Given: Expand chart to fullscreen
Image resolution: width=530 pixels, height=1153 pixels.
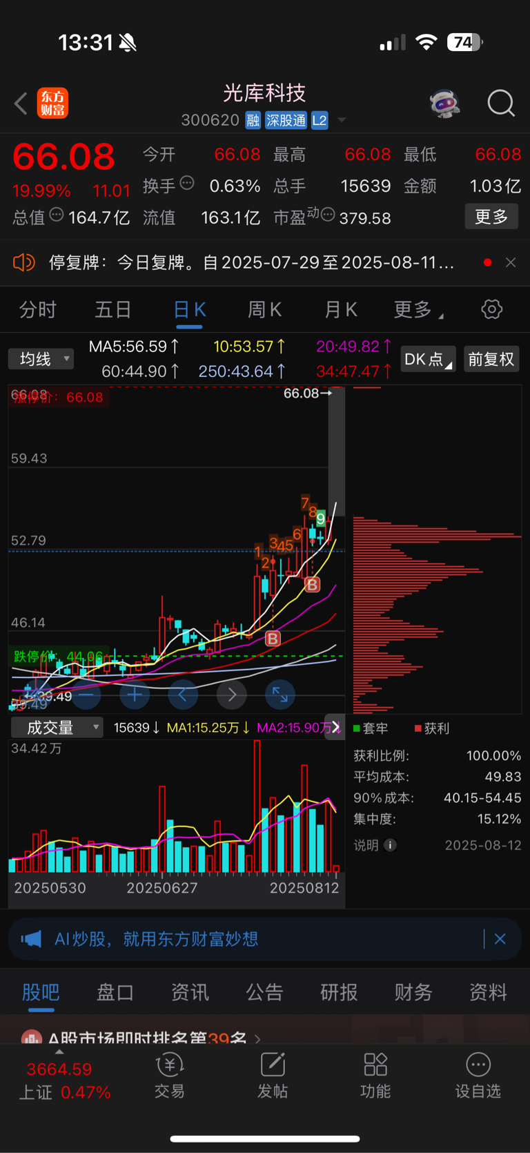Looking at the screenshot, I should tap(280, 695).
